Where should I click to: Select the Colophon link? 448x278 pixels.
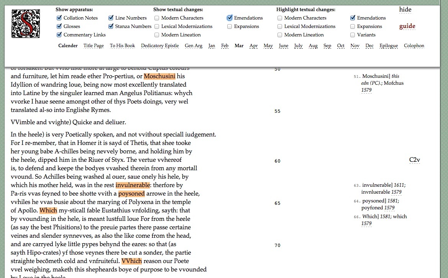(414, 46)
